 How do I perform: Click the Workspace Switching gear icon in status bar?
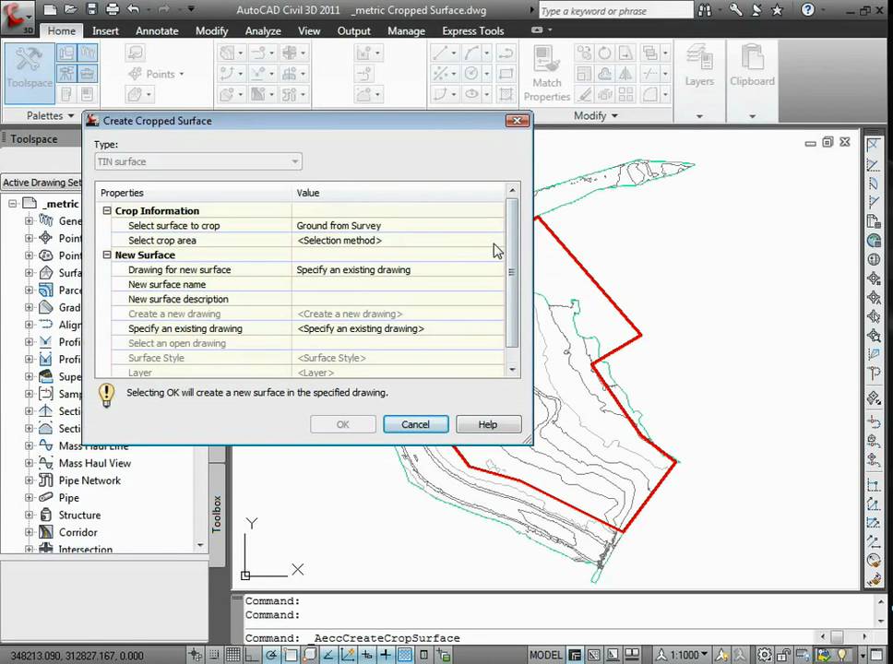coord(764,655)
